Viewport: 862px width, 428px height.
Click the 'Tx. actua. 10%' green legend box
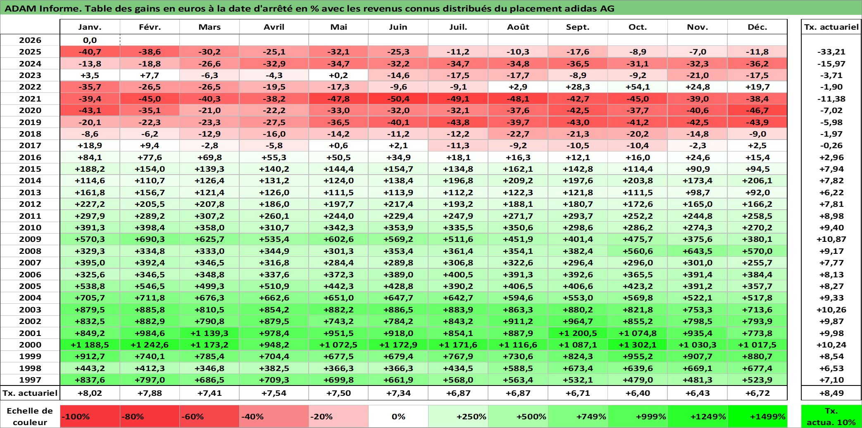tap(831, 416)
